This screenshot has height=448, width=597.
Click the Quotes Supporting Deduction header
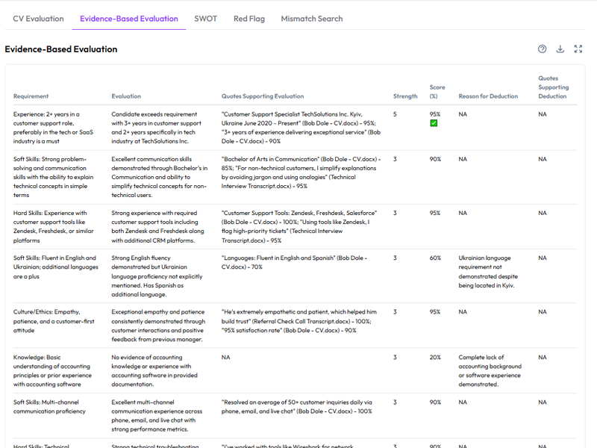(x=554, y=87)
